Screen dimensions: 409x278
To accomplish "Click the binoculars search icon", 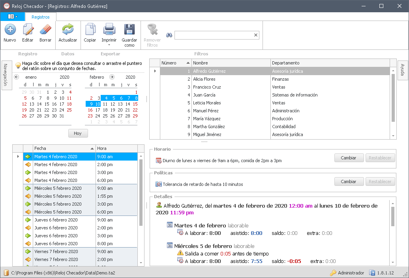I will pyautogui.click(x=169, y=35).
